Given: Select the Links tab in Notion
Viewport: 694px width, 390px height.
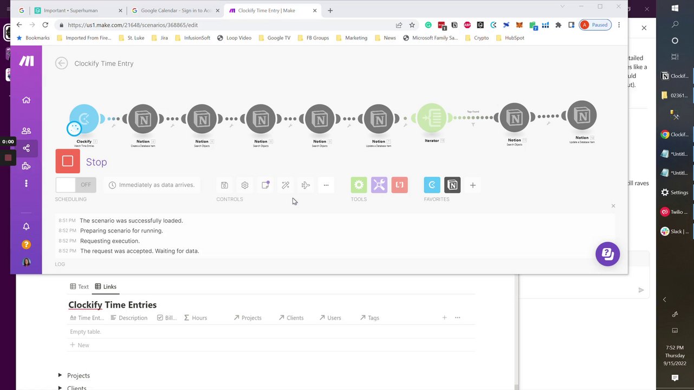Looking at the screenshot, I should [x=106, y=287].
